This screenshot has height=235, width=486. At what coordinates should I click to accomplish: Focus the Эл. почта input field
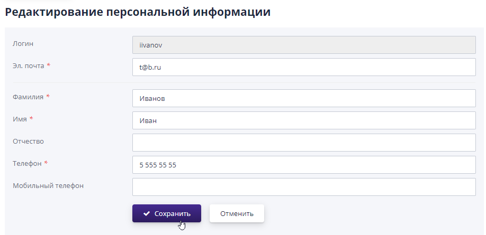pyautogui.click(x=304, y=67)
